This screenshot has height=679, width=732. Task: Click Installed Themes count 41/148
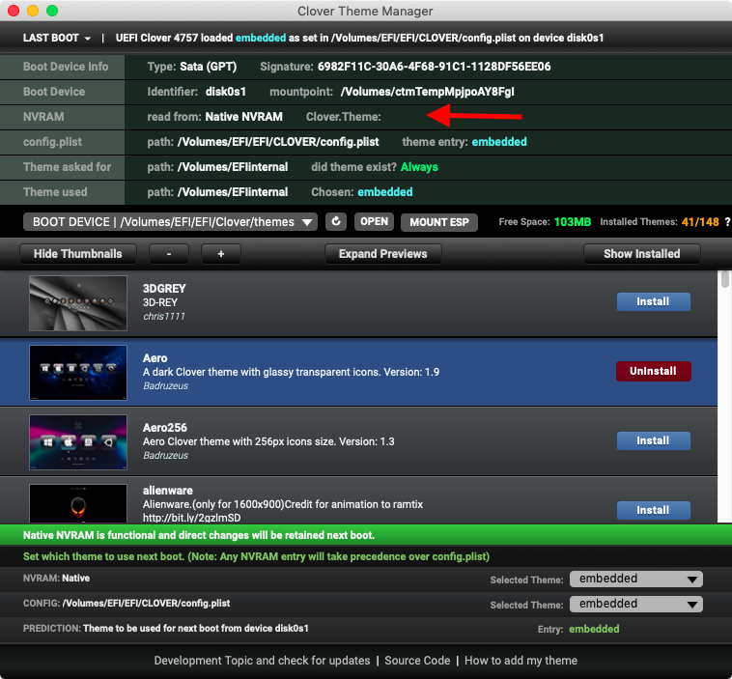[700, 222]
